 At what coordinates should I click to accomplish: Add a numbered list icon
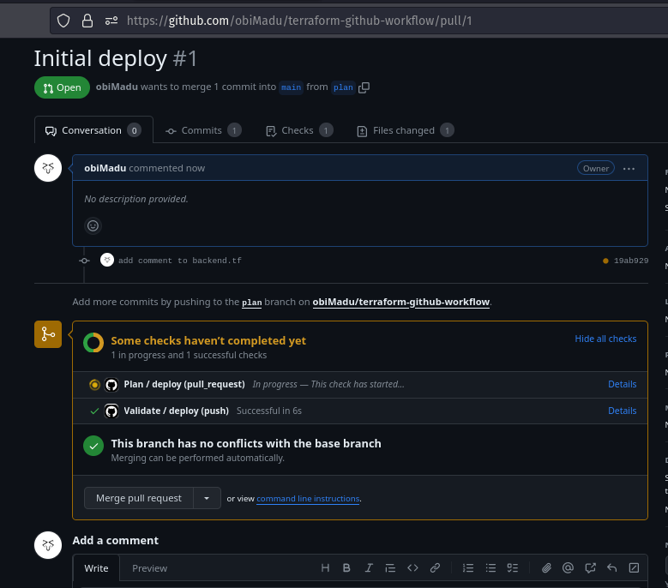468,567
